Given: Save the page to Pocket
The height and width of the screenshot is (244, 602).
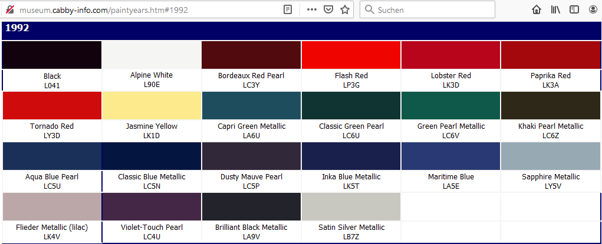Looking at the screenshot, I should (x=328, y=10).
